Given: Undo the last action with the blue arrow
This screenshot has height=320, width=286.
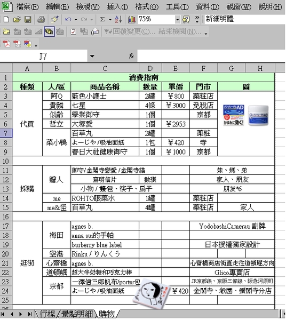Looking at the screenshot, I should click(x=68, y=20).
